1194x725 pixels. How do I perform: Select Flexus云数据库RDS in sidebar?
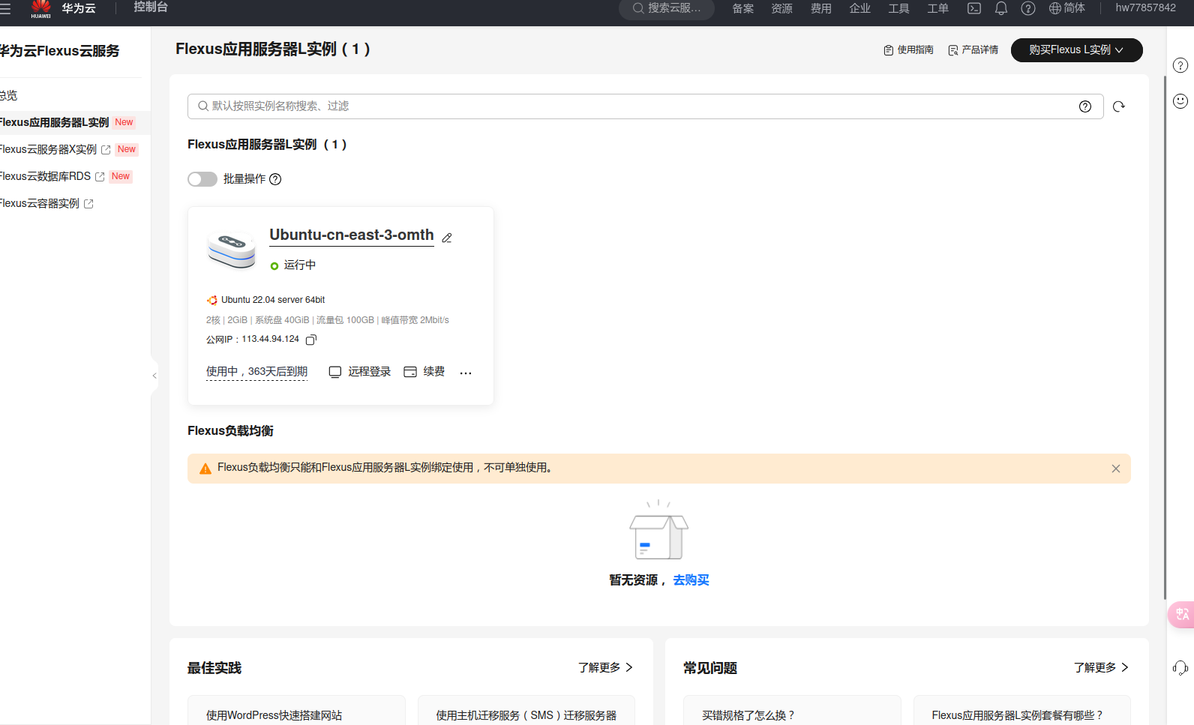(x=45, y=176)
